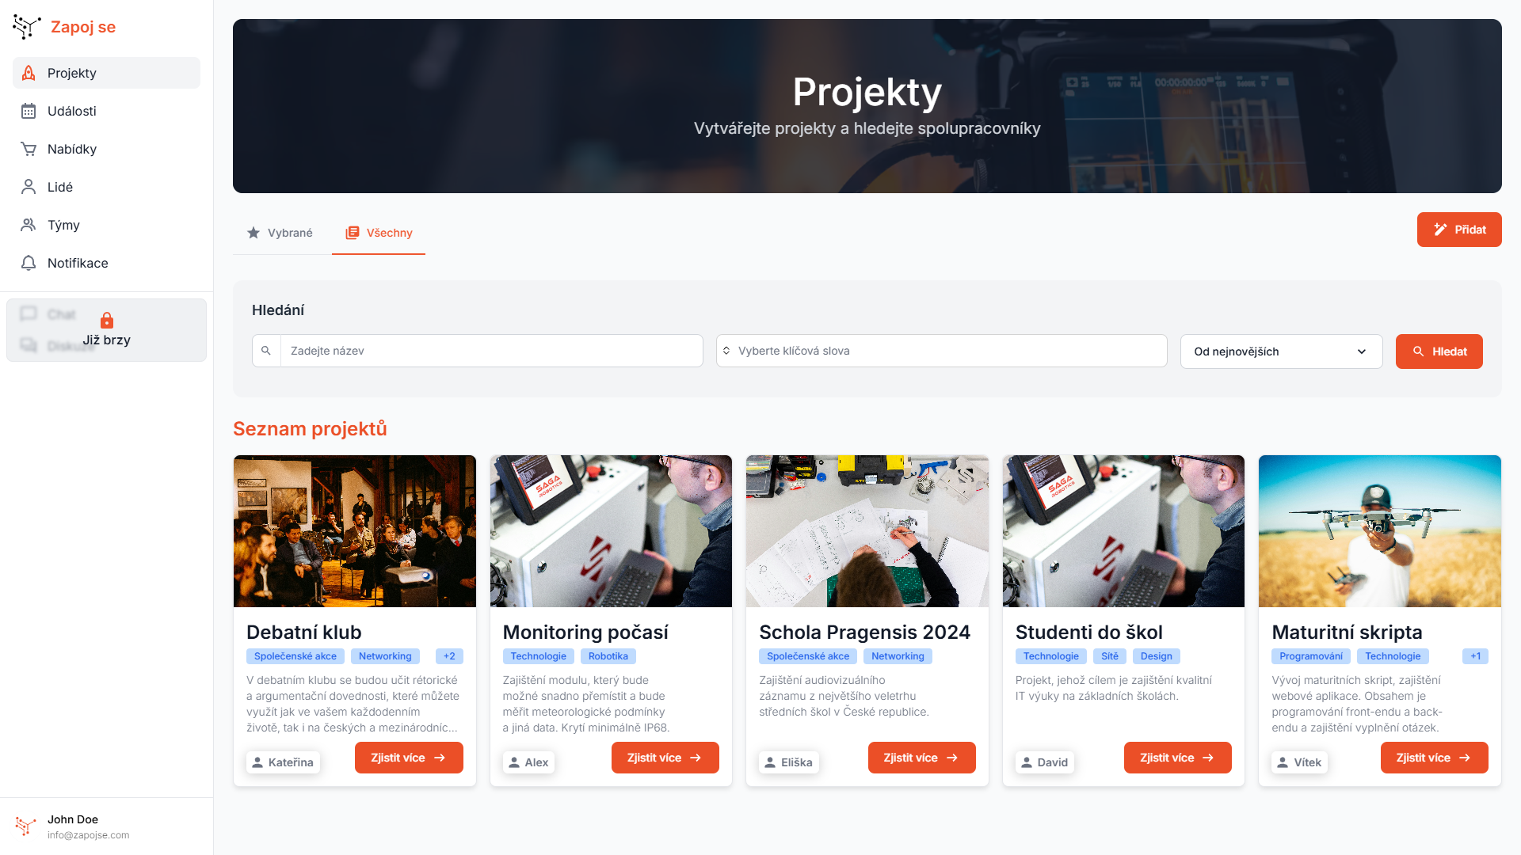Click search magnifier icon in name field

(x=266, y=351)
